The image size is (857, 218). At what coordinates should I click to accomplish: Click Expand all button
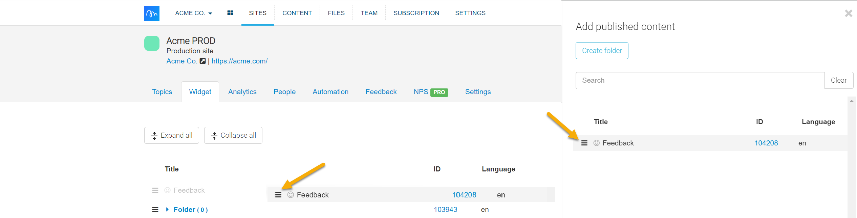tap(171, 135)
